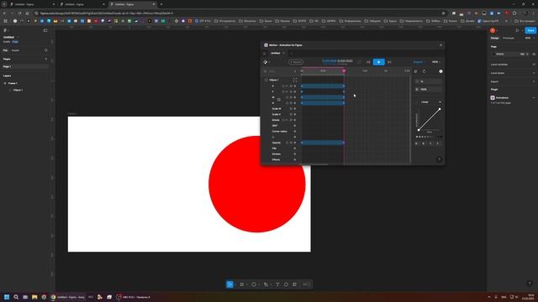Click the playhead marker on the timeline
This screenshot has height=302, width=538.
click(x=344, y=70)
